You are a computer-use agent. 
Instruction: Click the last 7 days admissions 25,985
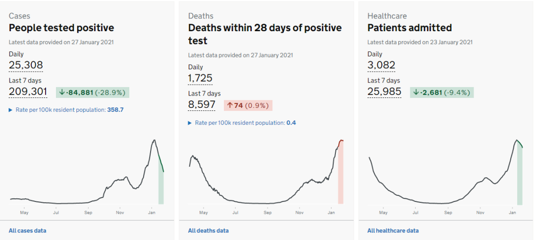[384, 92]
